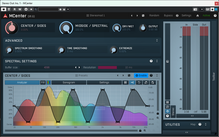Pause the graph analyzer

pos(125,83)
